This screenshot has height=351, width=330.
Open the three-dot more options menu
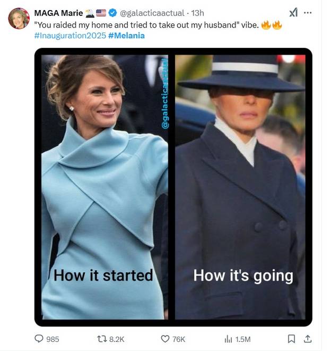pyautogui.click(x=308, y=12)
